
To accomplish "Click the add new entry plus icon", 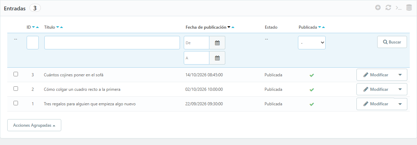I will coord(378,8).
